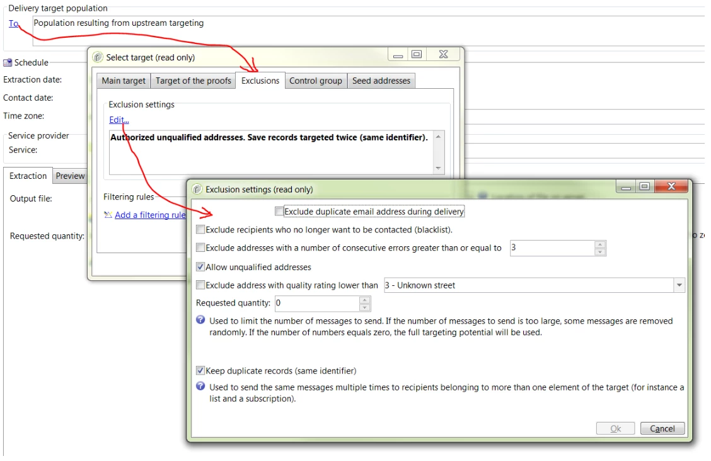Enable Exclude recipients who no longer want contact
The width and height of the screenshot is (711, 461).
200,230
